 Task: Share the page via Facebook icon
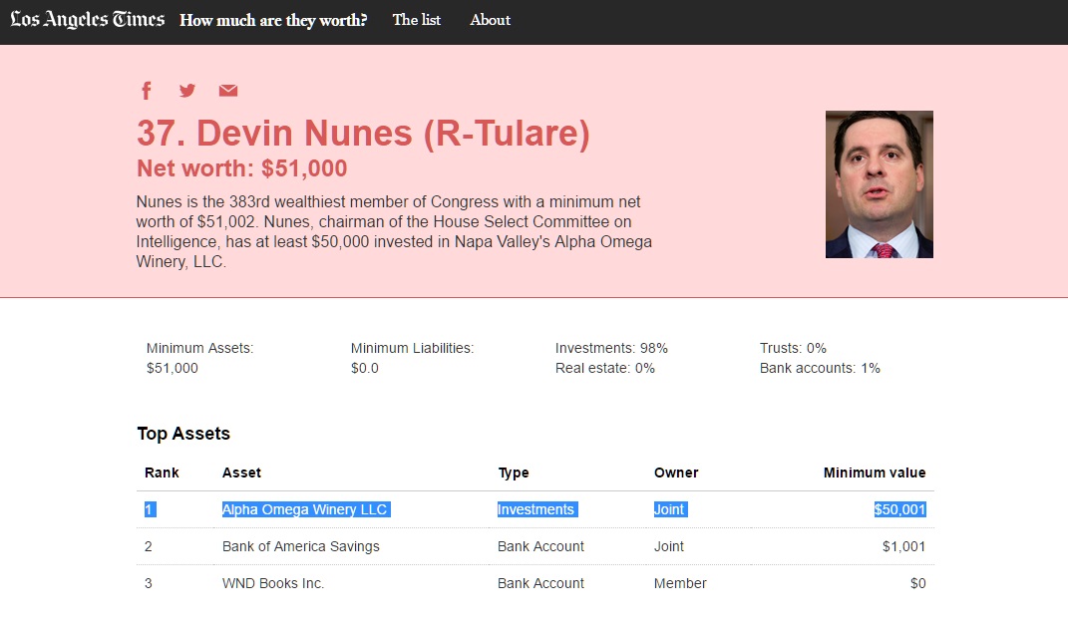click(x=147, y=91)
